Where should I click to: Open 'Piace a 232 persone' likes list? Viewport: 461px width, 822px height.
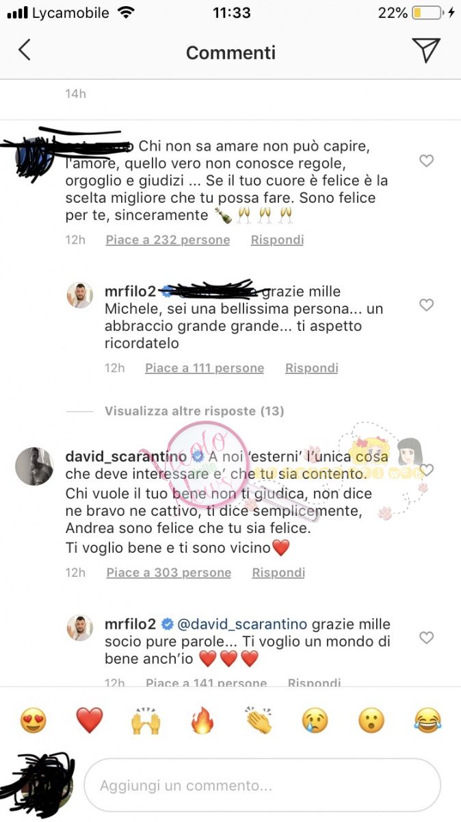click(168, 240)
